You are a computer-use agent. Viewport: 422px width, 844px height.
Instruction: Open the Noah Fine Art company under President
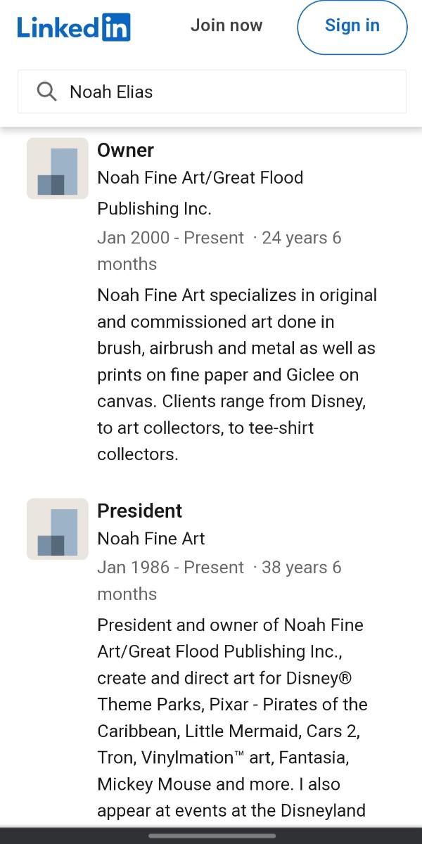tap(151, 539)
